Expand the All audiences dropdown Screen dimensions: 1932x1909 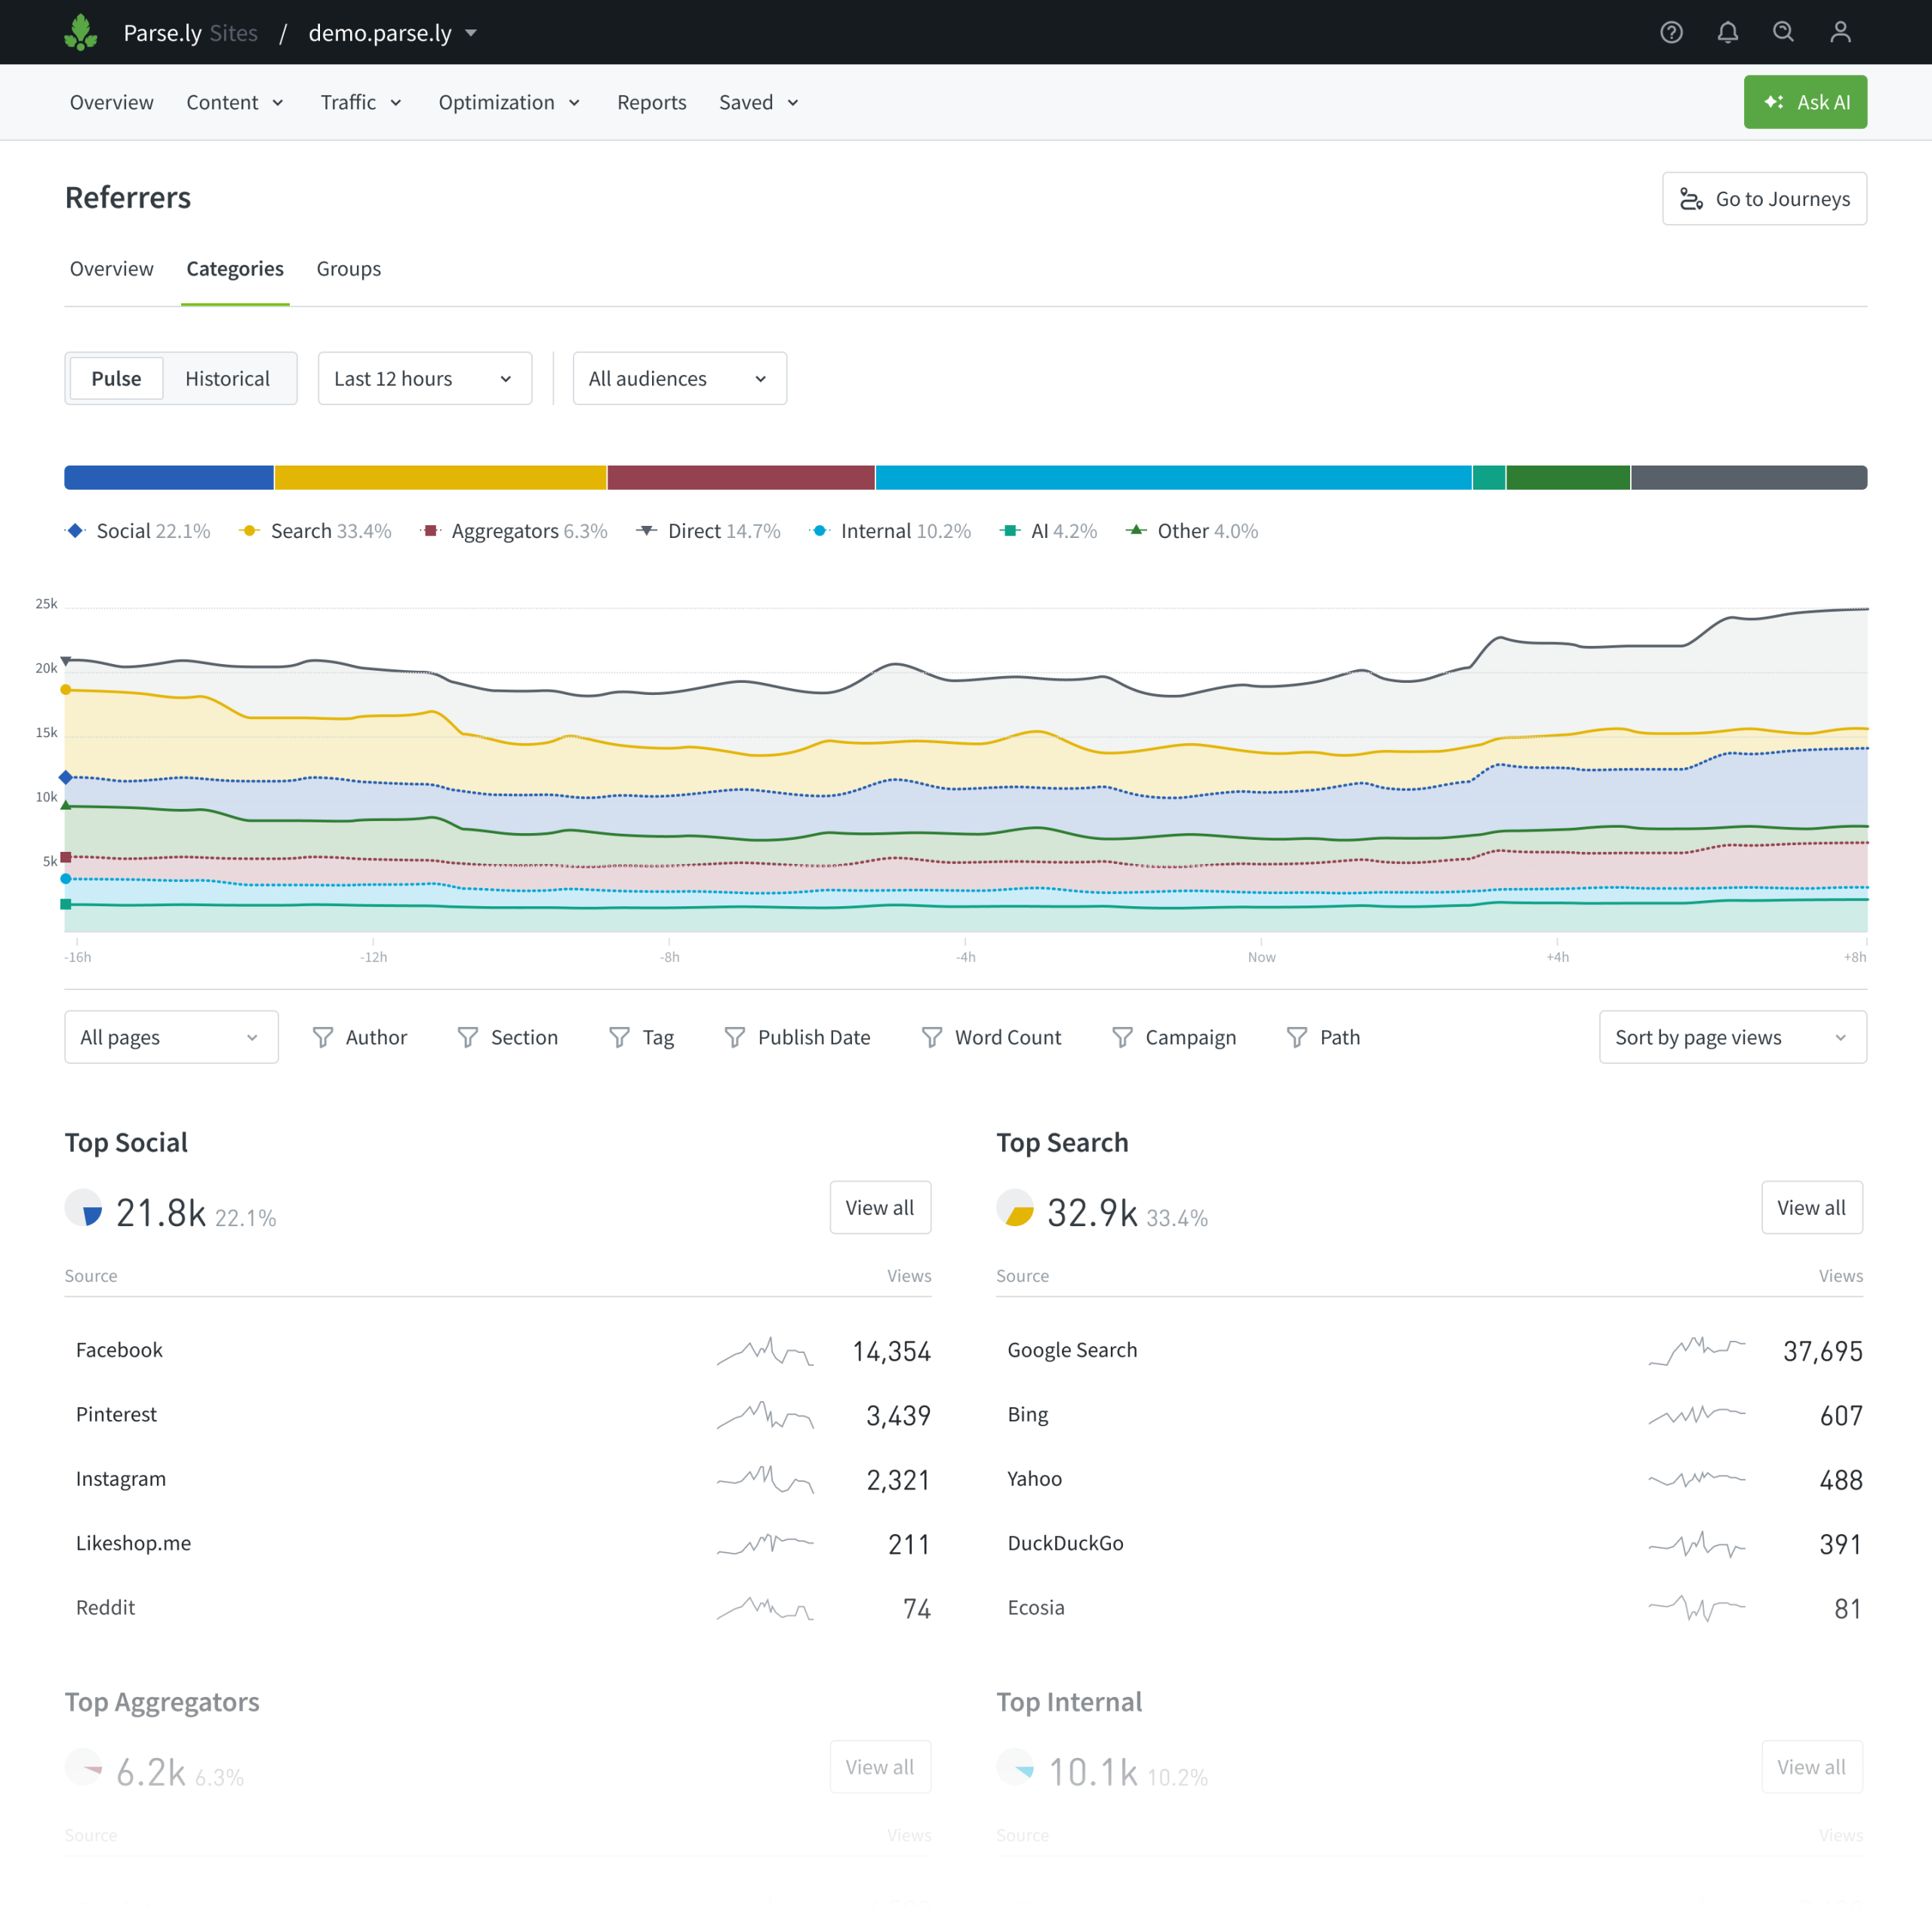pyautogui.click(x=679, y=378)
